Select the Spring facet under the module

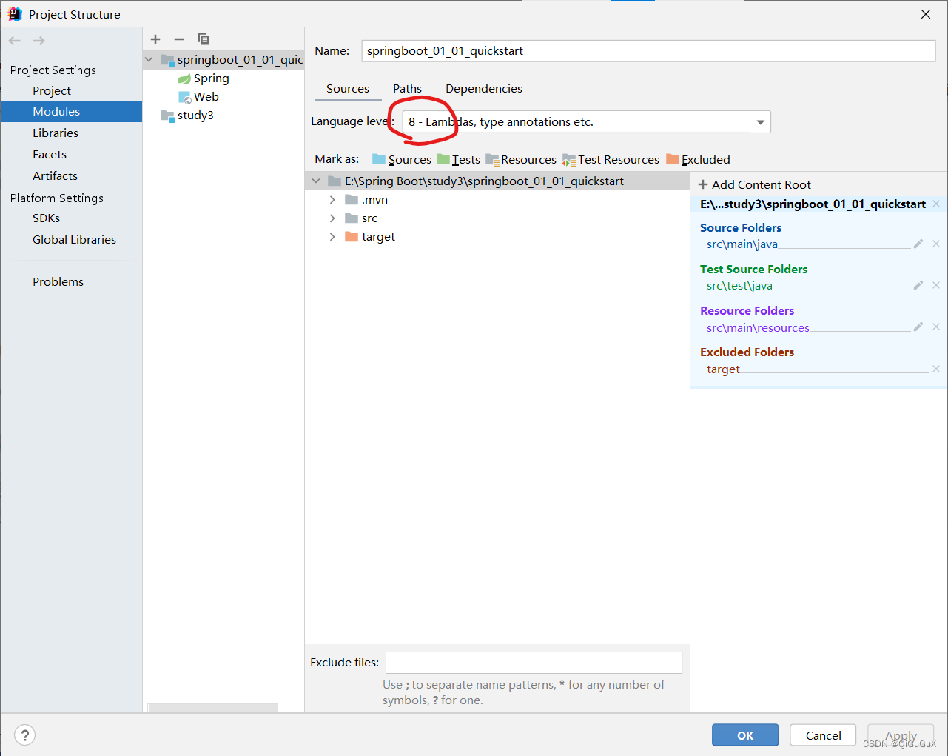(210, 78)
